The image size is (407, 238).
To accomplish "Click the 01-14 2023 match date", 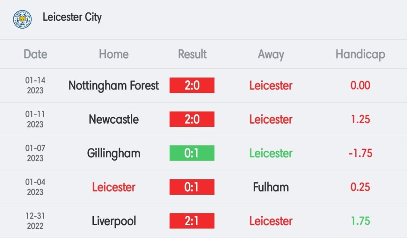I will point(35,85).
